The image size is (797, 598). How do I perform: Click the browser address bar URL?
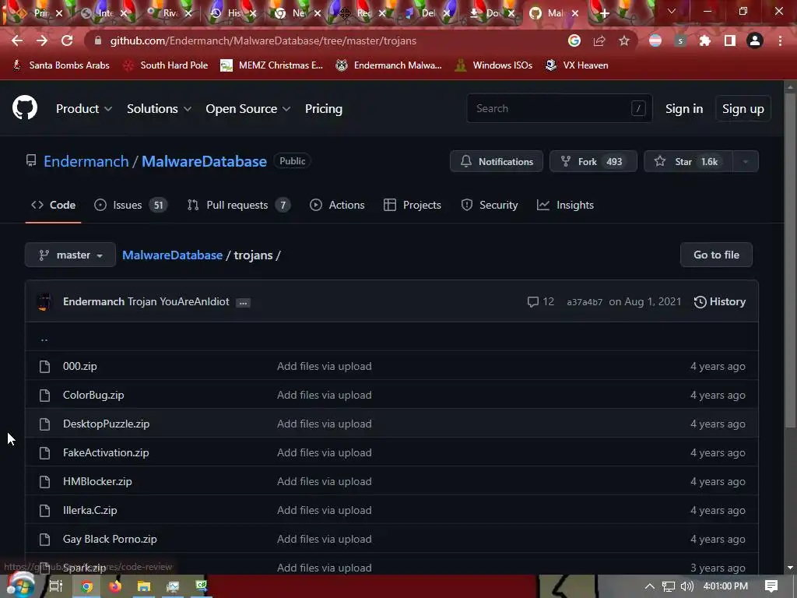coord(263,40)
